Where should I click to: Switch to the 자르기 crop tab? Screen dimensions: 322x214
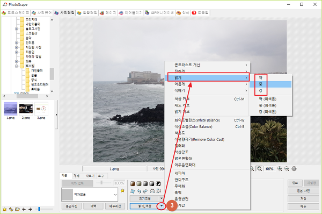click(x=90, y=176)
